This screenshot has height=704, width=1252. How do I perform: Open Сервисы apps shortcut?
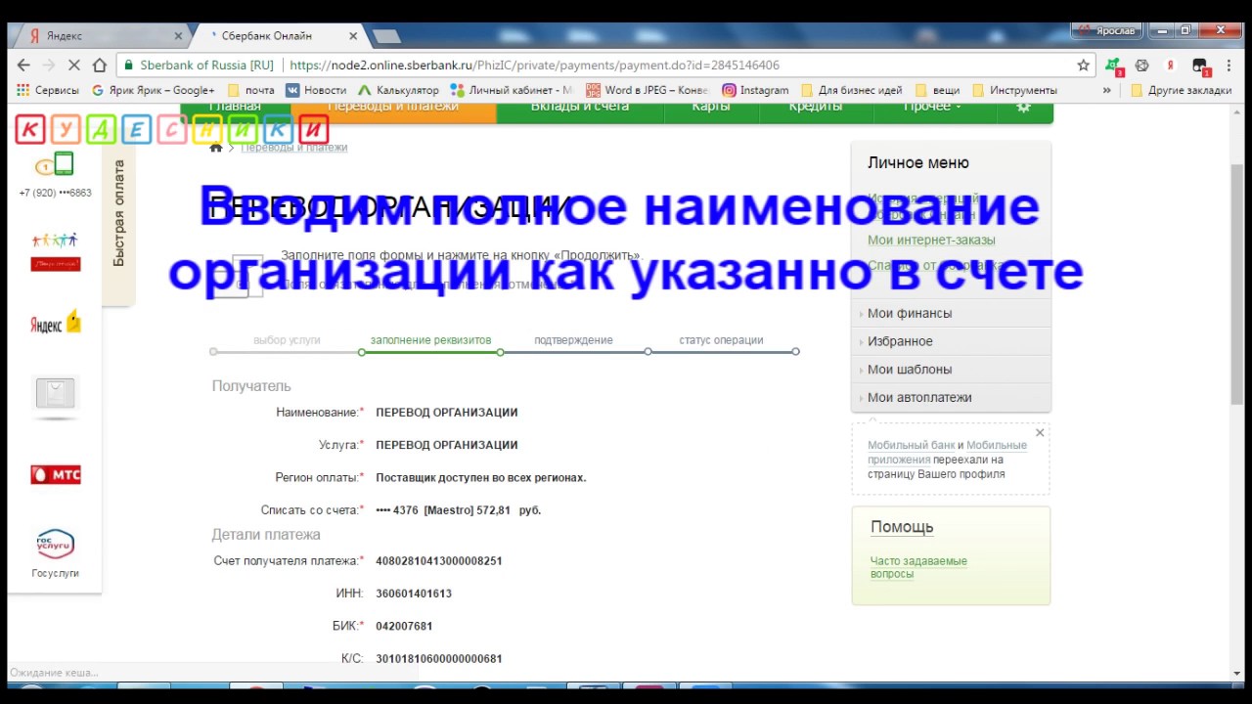pyautogui.click(x=49, y=90)
